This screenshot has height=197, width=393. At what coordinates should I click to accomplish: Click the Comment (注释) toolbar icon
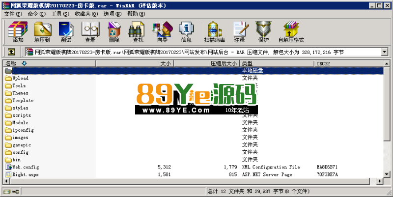coord(239,32)
